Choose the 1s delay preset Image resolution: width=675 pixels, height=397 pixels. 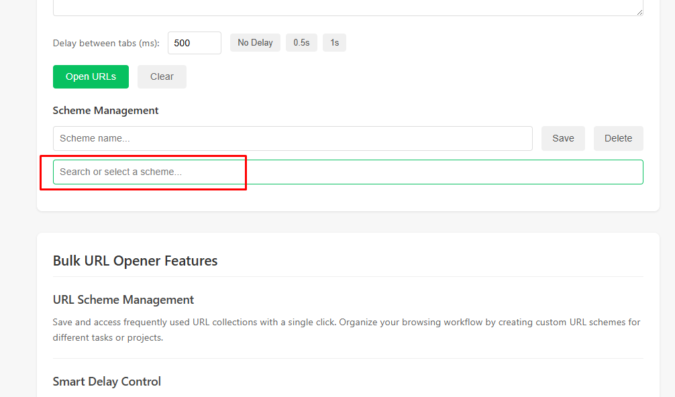tap(335, 42)
